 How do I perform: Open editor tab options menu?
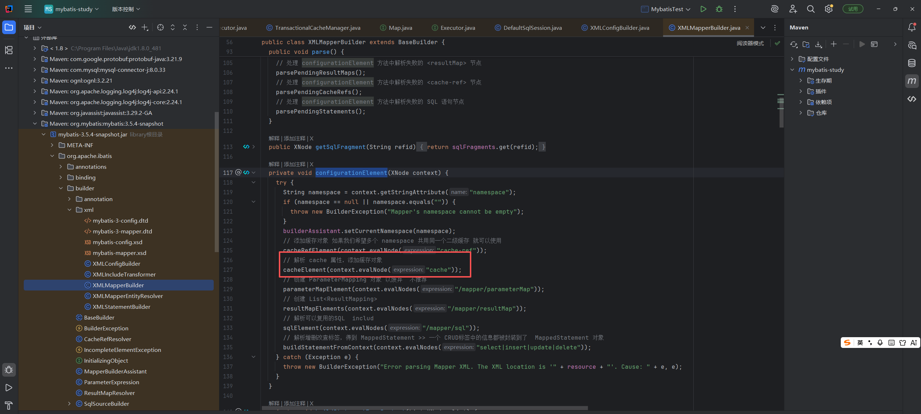(x=775, y=28)
